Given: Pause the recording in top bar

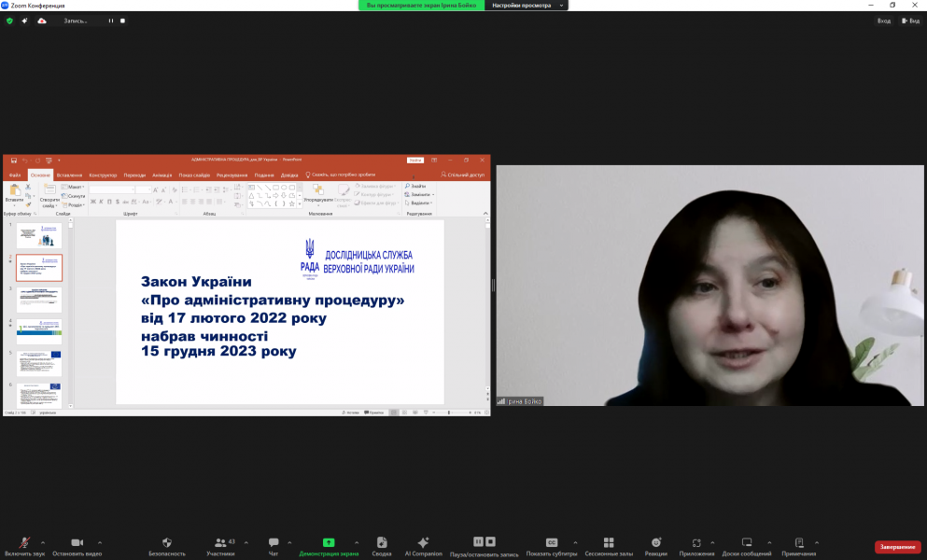Looking at the screenshot, I should tap(111, 21).
